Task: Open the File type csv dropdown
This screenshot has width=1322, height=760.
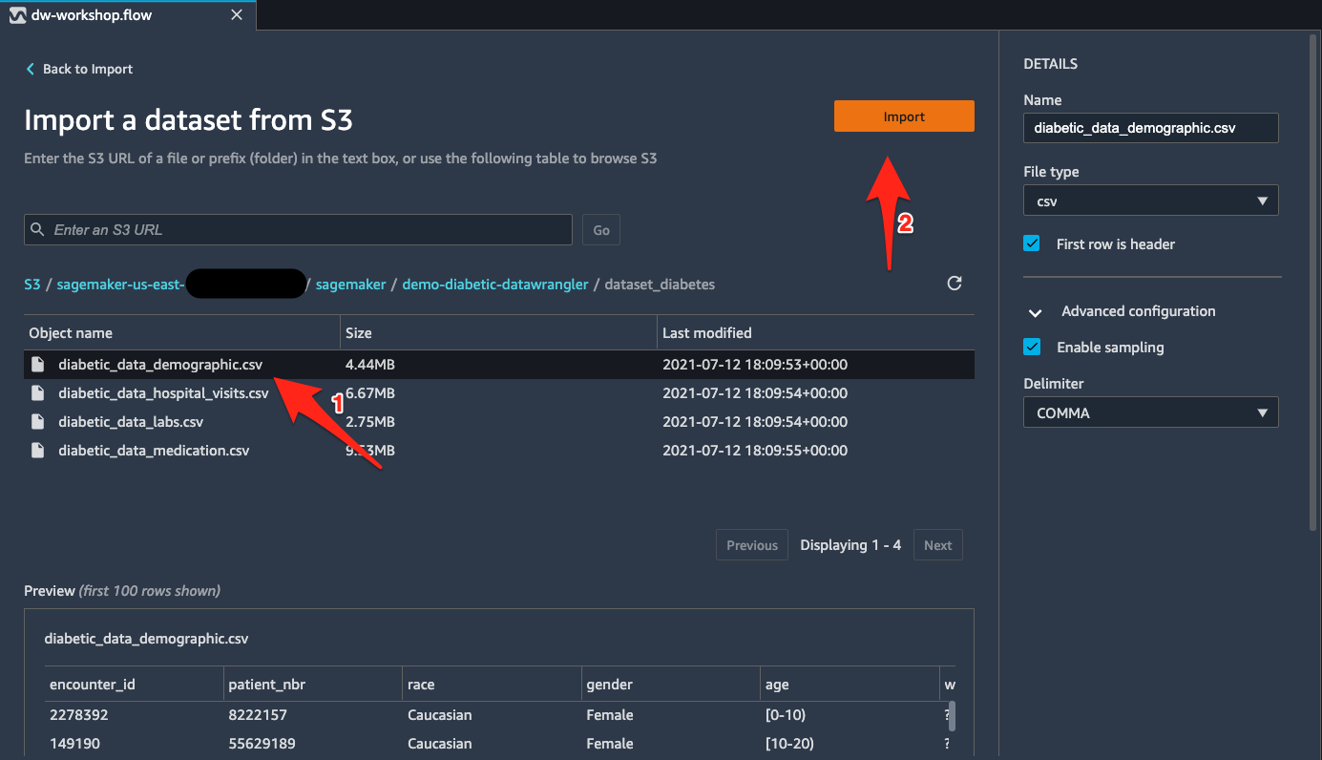Action: (1150, 201)
